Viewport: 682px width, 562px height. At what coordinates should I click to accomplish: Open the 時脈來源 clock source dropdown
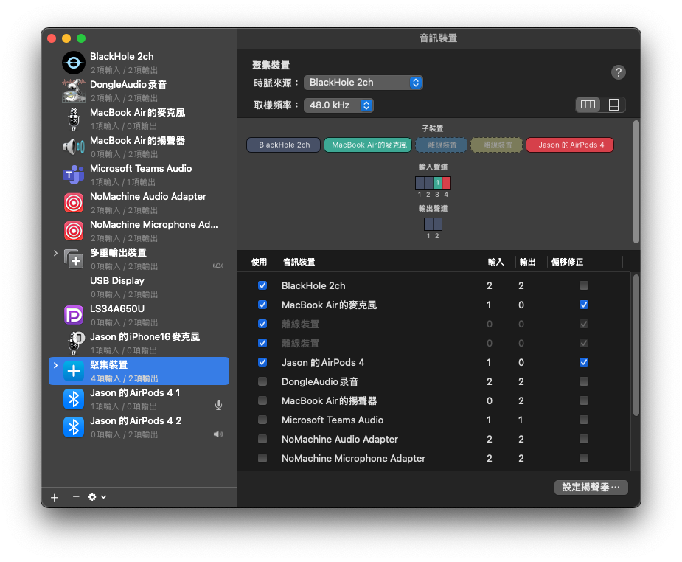[x=363, y=82]
